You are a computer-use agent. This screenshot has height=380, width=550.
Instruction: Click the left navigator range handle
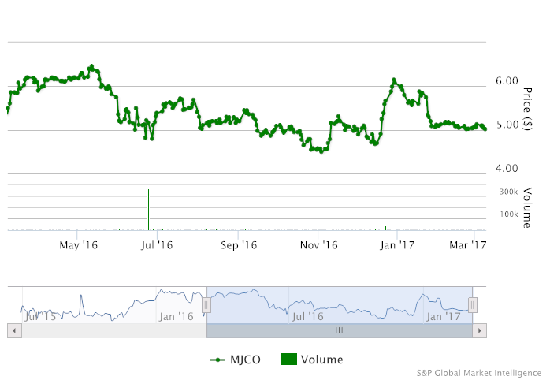pos(206,304)
